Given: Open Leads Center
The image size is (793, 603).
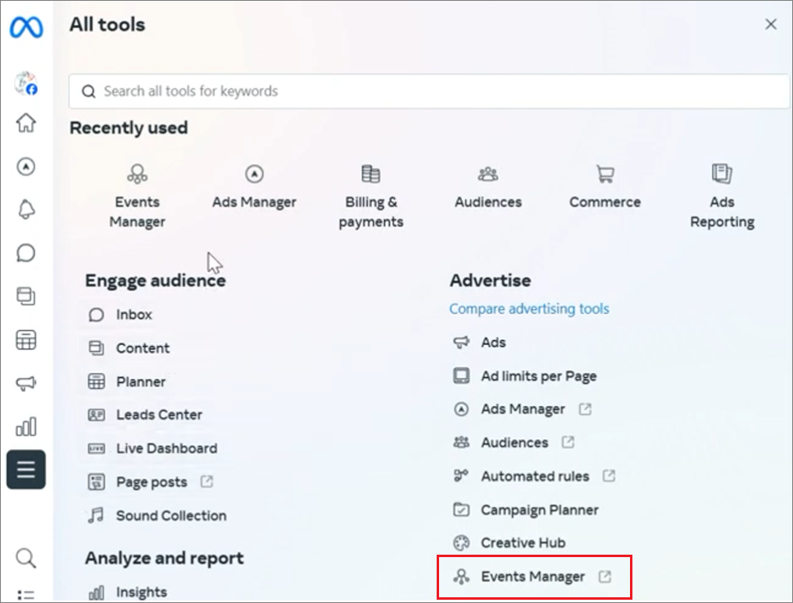Looking at the screenshot, I should [145, 415].
